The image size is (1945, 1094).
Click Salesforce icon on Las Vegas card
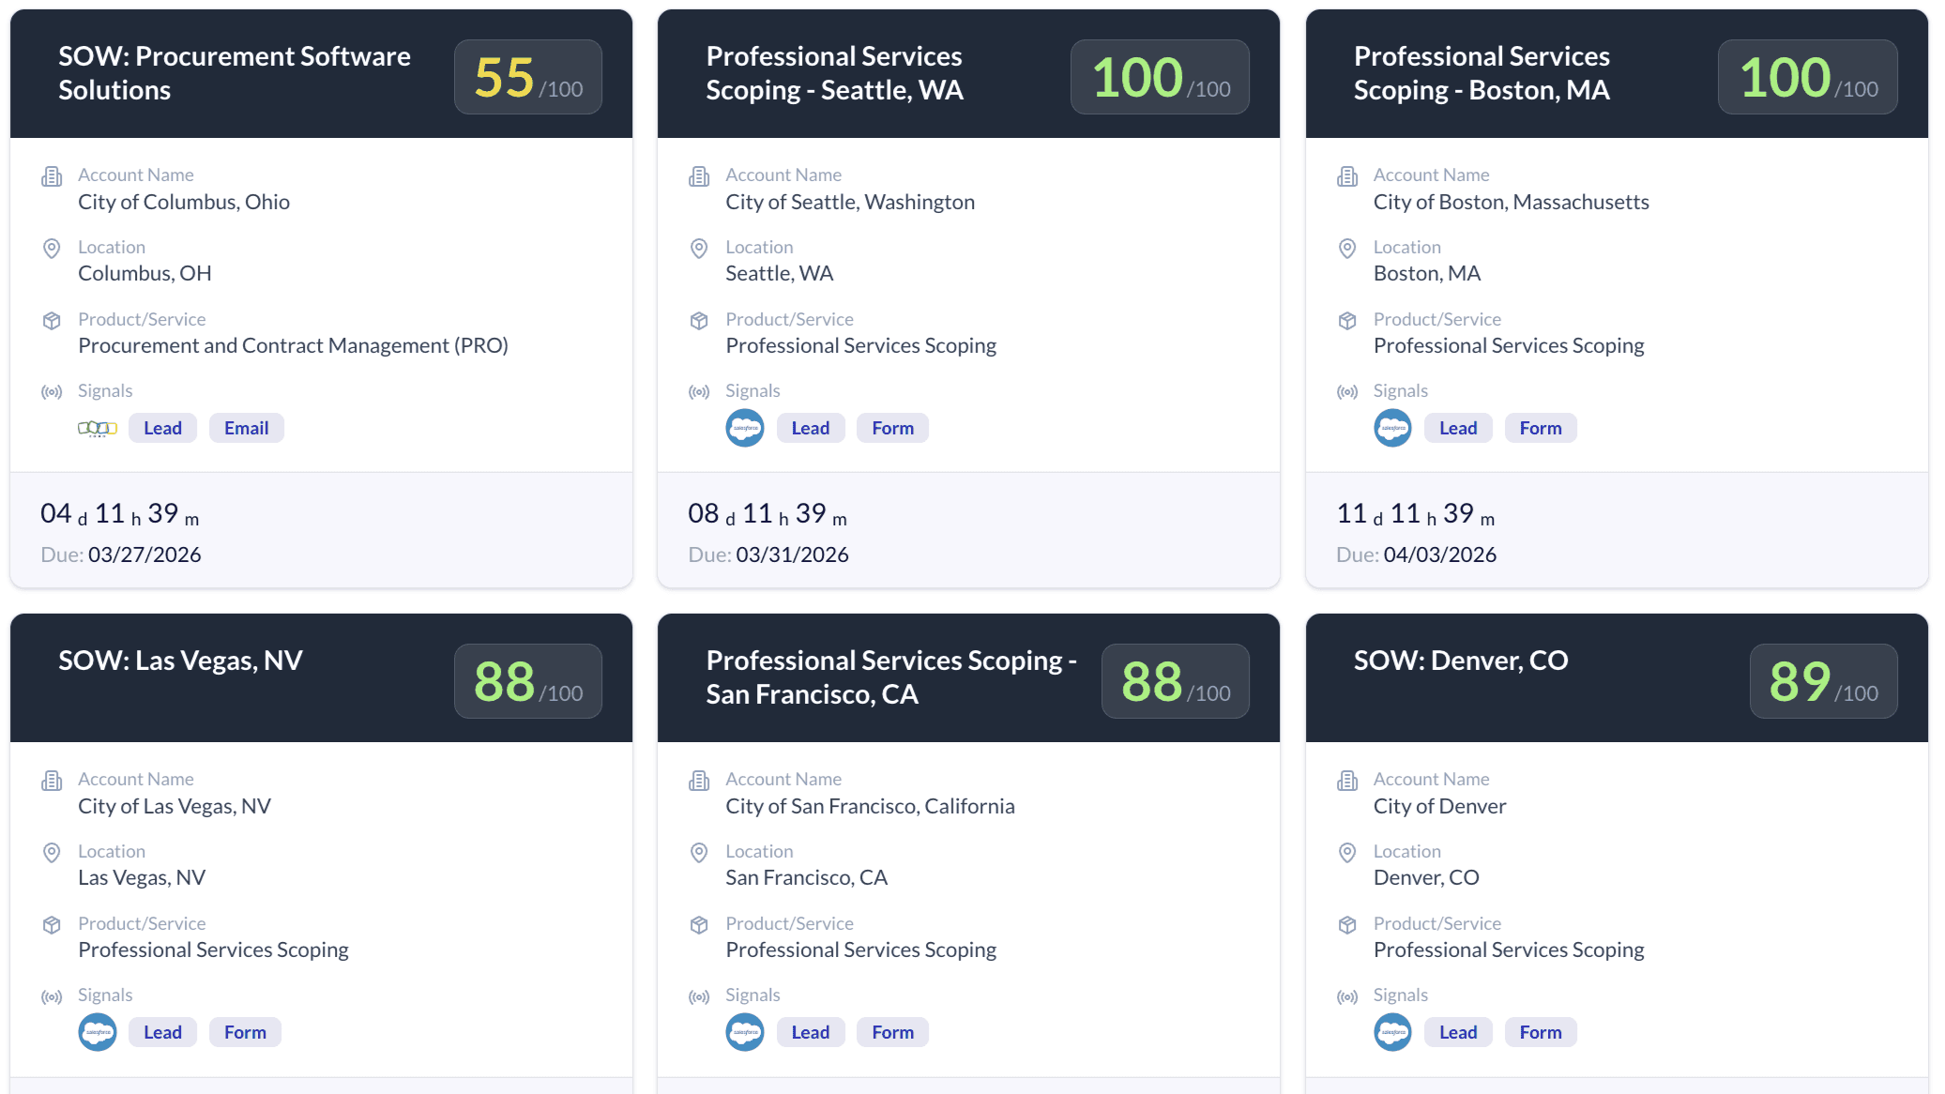(x=98, y=1032)
